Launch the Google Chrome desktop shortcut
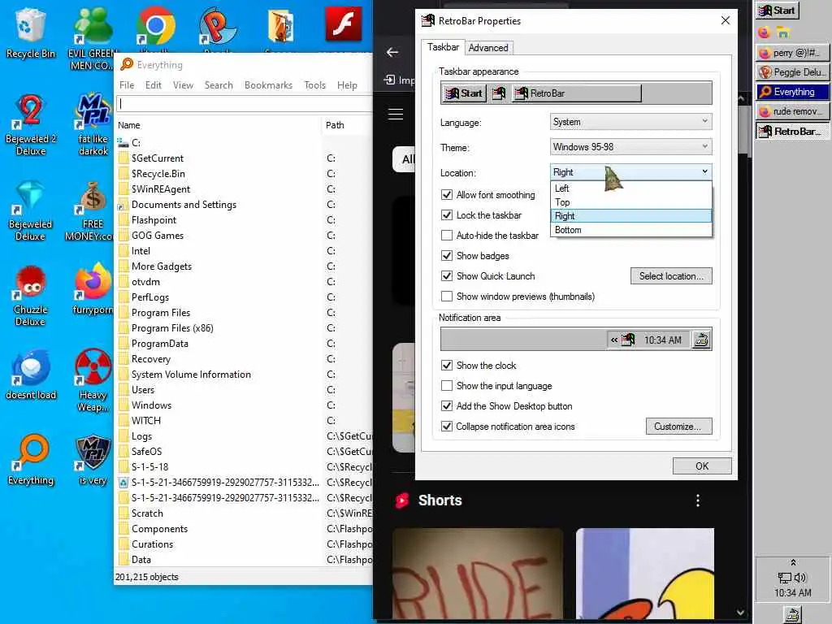Image resolution: width=832 pixels, height=624 pixels. tap(155, 25)
